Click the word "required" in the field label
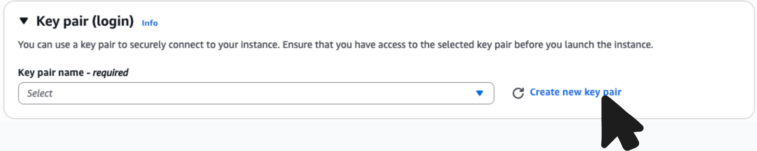This screenshot has width=757, height=151. tap(110, 73)
